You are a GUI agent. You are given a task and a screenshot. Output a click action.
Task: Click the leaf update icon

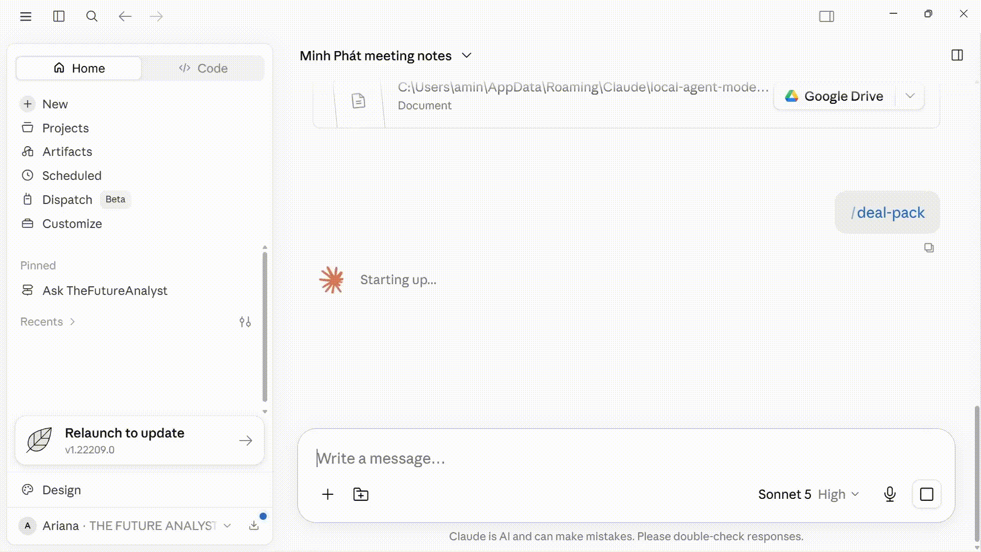point(39,440)
